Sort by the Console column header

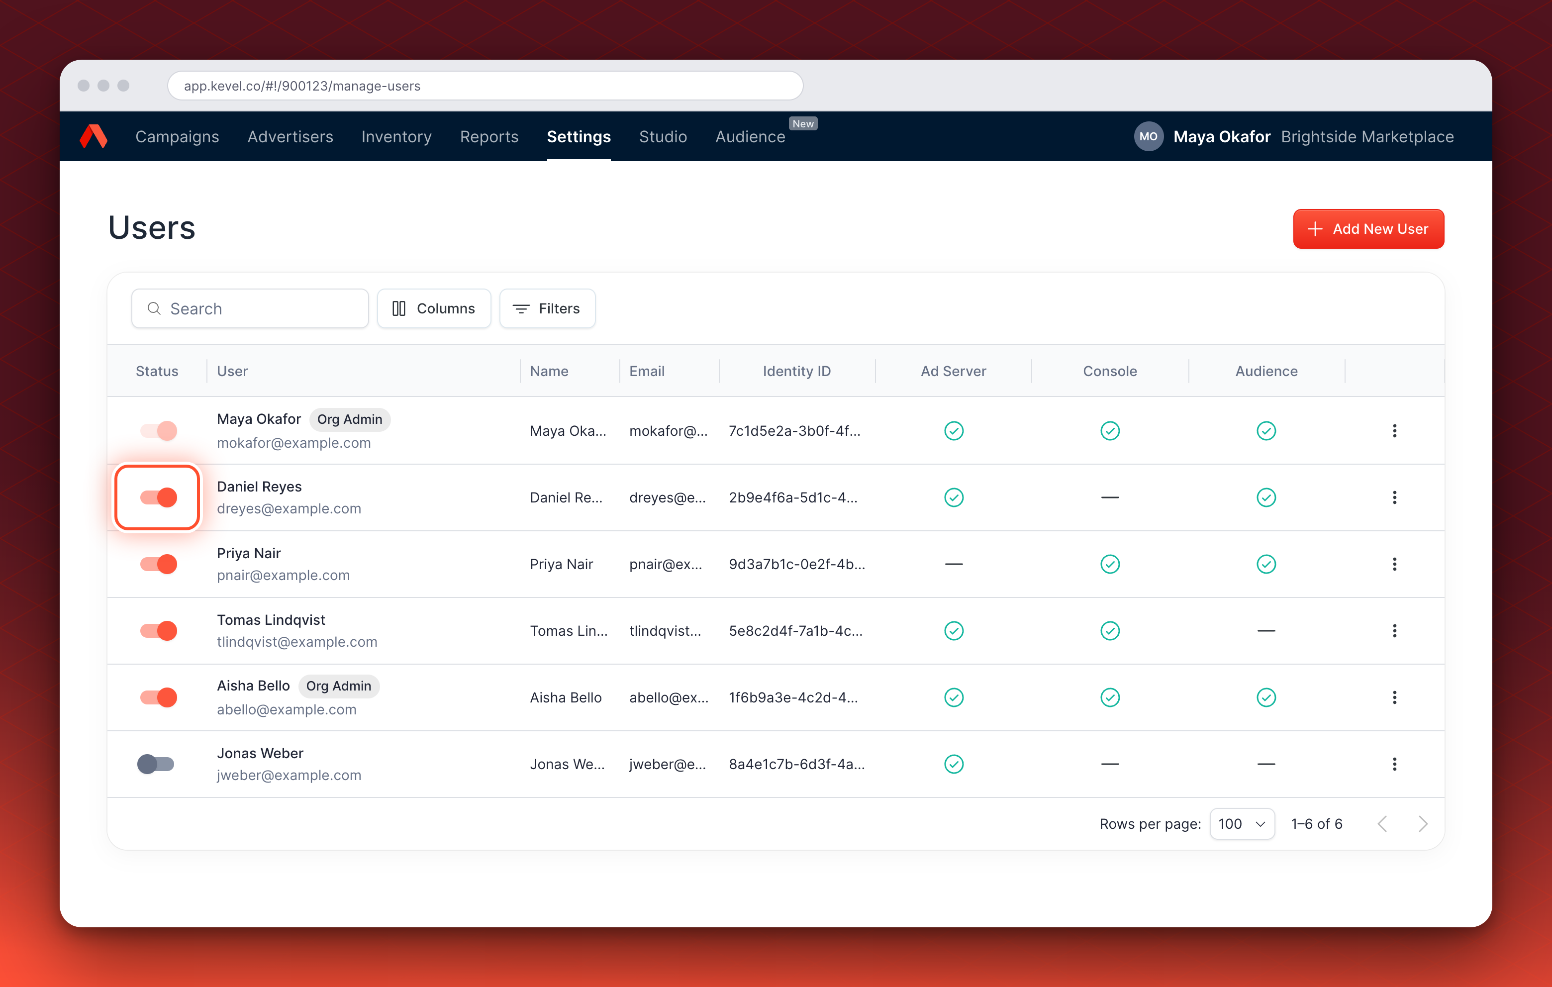pos(1110,371)
